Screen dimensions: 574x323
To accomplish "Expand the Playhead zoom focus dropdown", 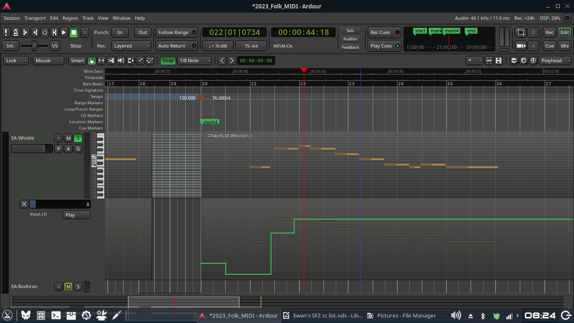I will (555, 61).
